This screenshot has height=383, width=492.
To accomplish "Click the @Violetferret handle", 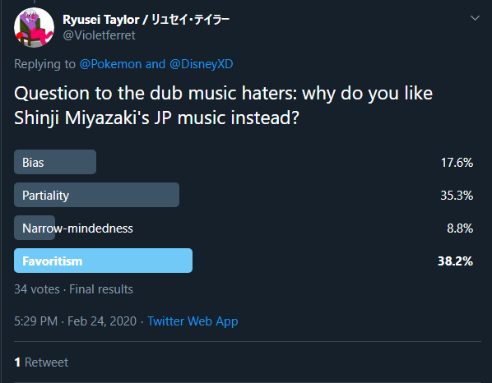I will point(100,35).
